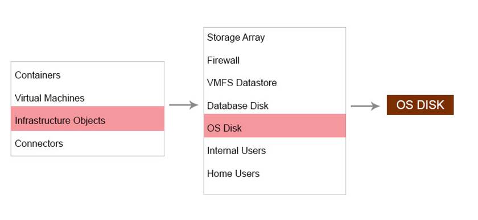Choose VMFS Datastore entry
The height and width of the screenshot is (220, 478).
pyautogui.click(x=275, y=83)
